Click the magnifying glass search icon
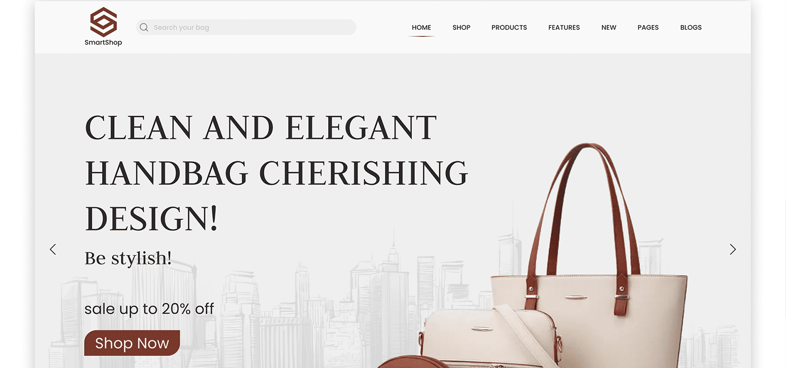 pos(144,27)
